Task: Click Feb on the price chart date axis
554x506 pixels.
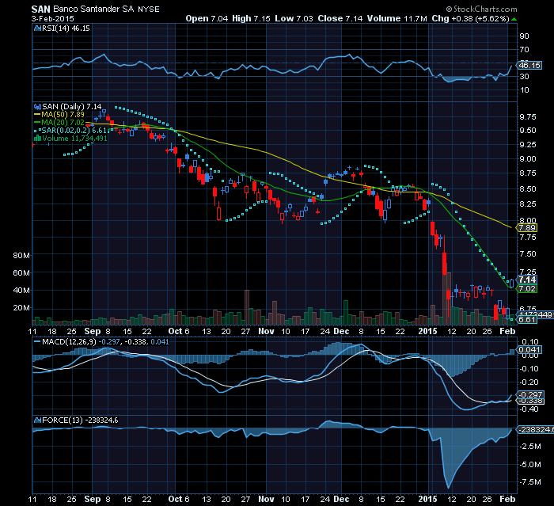Action: [x=508, y=331]
